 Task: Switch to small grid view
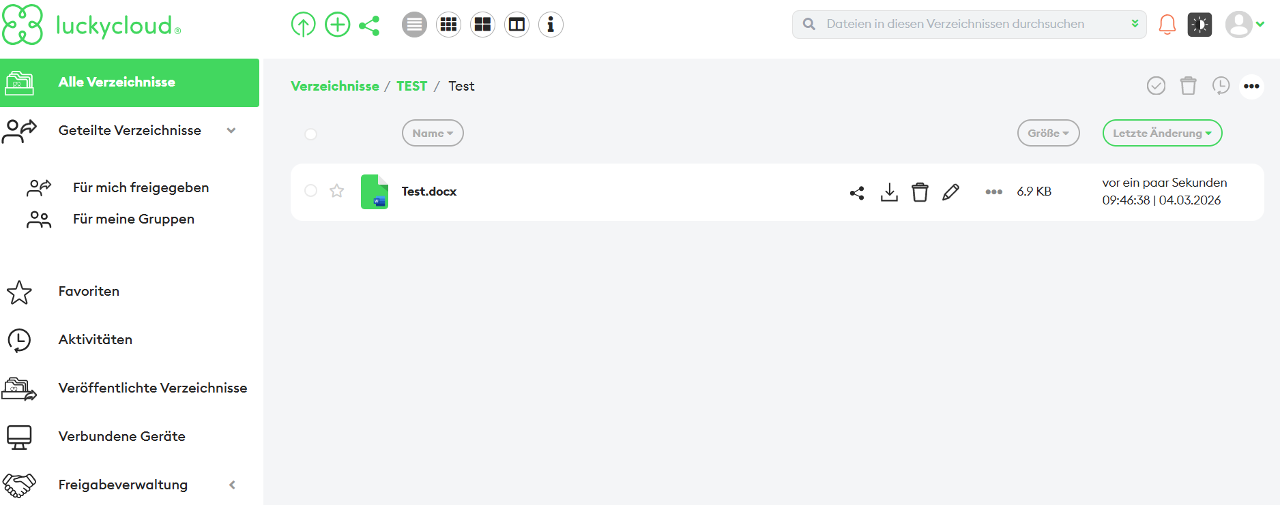[x=448, y=25]
